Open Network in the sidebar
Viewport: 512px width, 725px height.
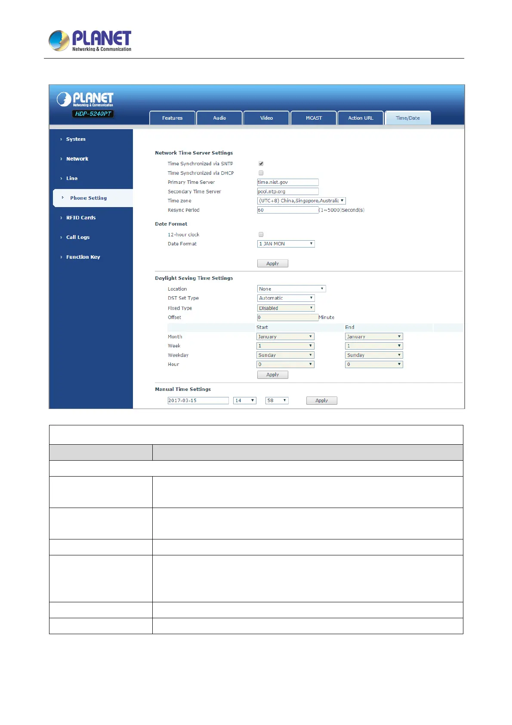(77, 159)
